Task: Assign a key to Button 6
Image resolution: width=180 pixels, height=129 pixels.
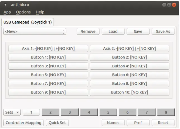Action: click(130, 75)
